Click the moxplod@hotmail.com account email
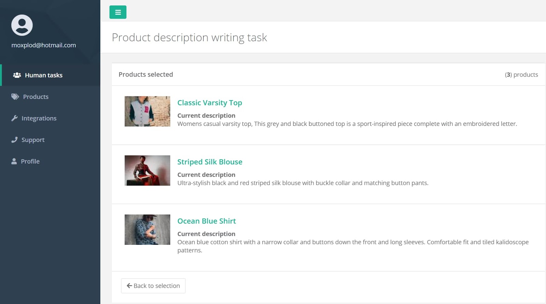The image size is (546, 304). coord(44,45)
